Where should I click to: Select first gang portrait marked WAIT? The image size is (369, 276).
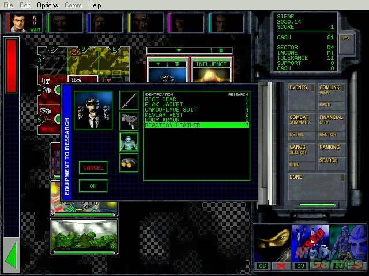pos(25,23)
